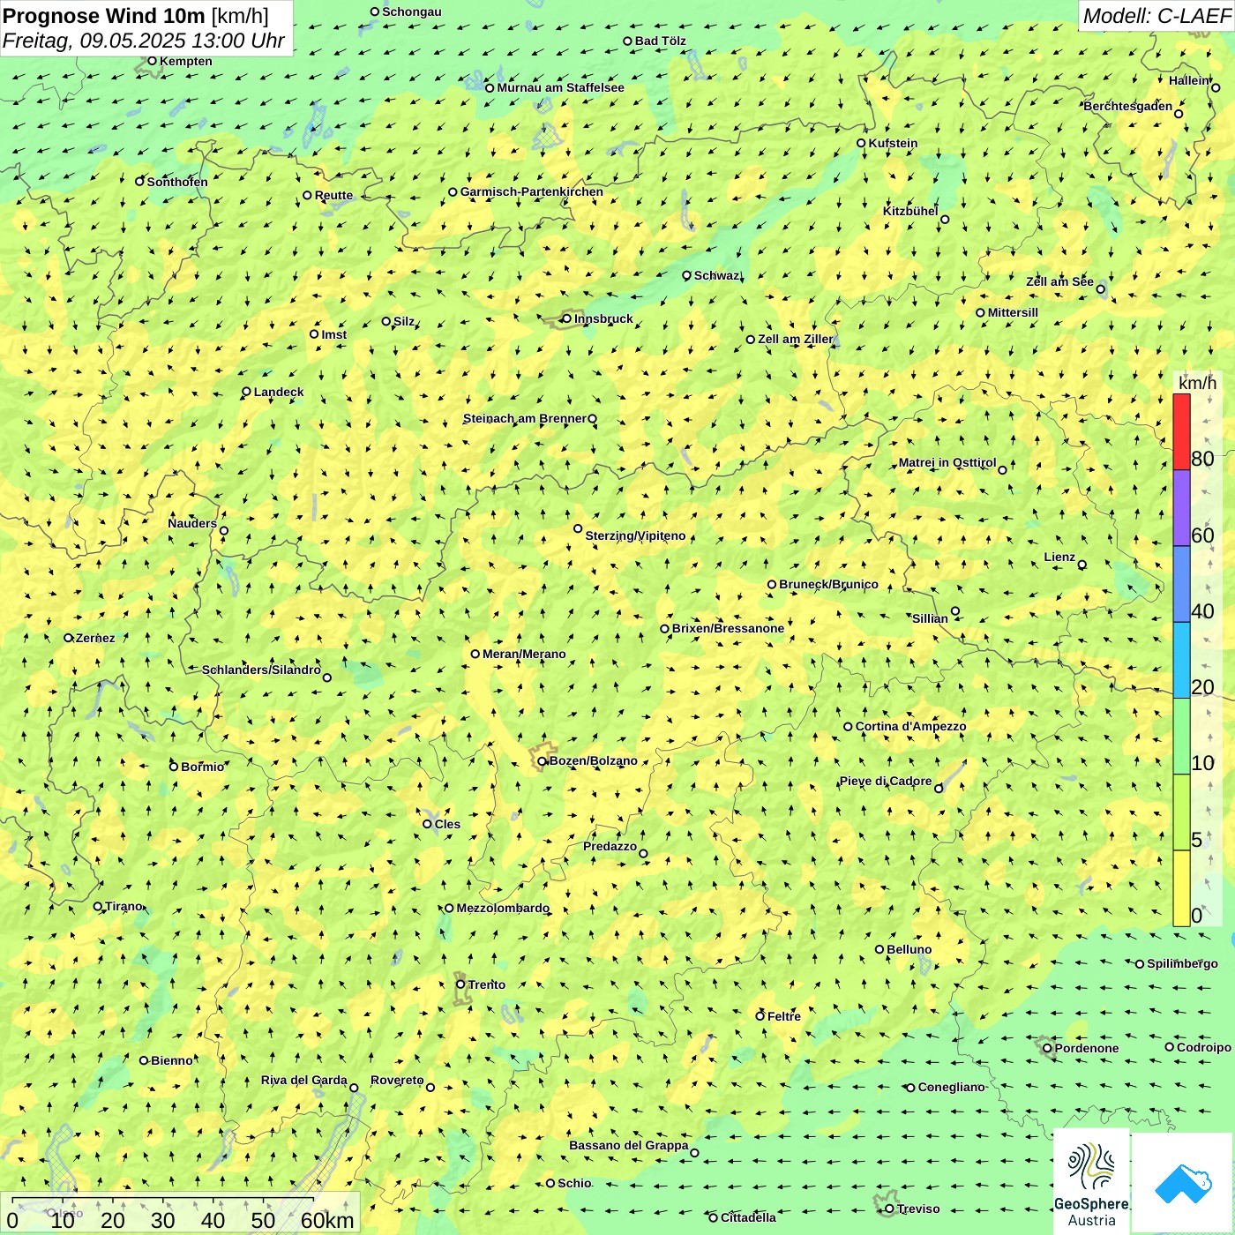Click the red 80 km/h legend color

(x=1181, y=431)
